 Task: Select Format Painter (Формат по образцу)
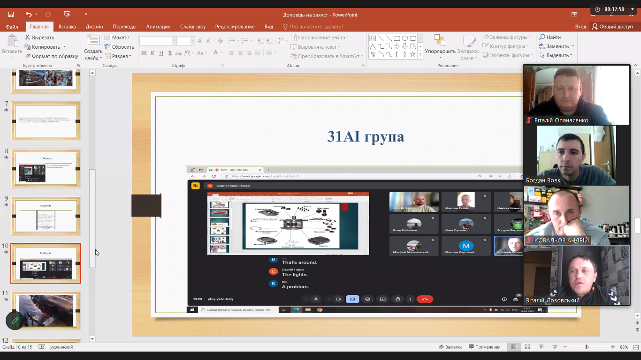[52, 56]
